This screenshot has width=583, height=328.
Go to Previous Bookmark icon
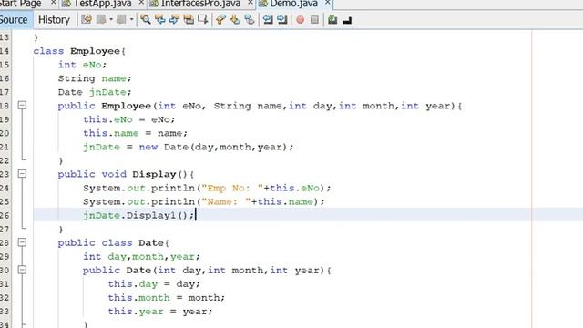tap(220, 19)
